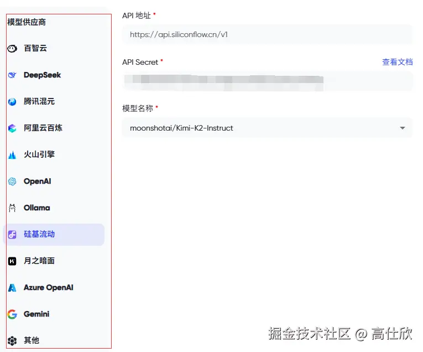Screen dimensions: 423x352
Task: Open the 查看文档 documentation link
Action: pos(398,62)
